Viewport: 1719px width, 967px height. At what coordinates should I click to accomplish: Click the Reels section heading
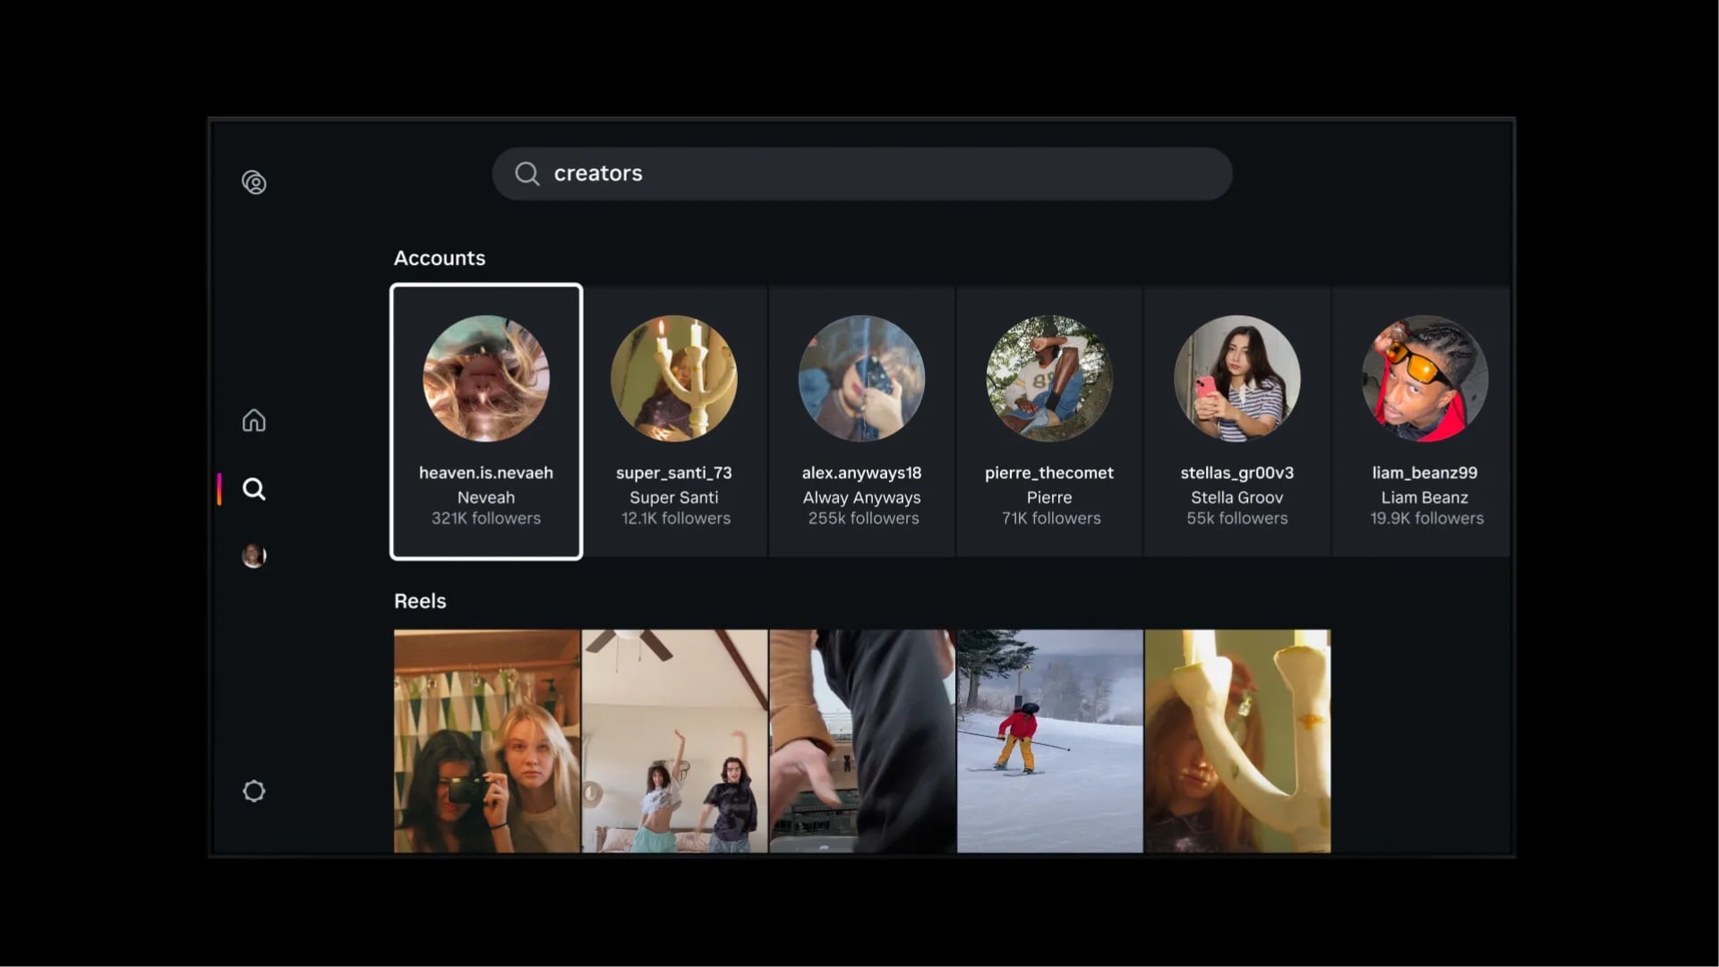pos(419,601)
